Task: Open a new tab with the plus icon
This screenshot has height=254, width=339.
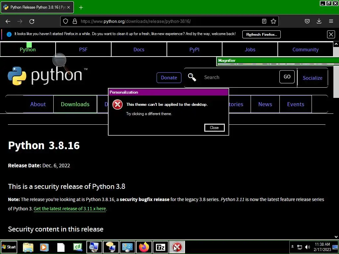Action: click(81, 8)
